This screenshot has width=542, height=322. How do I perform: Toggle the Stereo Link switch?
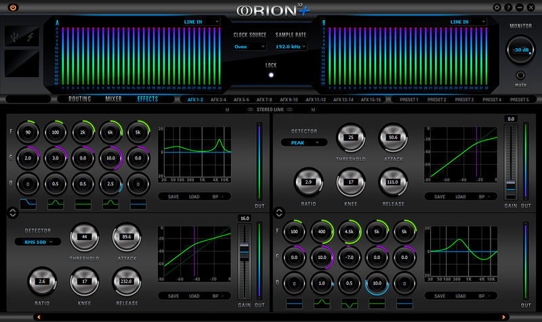coord(270,110)
